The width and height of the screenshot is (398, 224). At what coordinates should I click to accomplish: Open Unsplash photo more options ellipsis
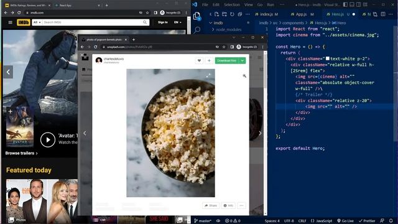pyautogui.click(x=241, y=205)
